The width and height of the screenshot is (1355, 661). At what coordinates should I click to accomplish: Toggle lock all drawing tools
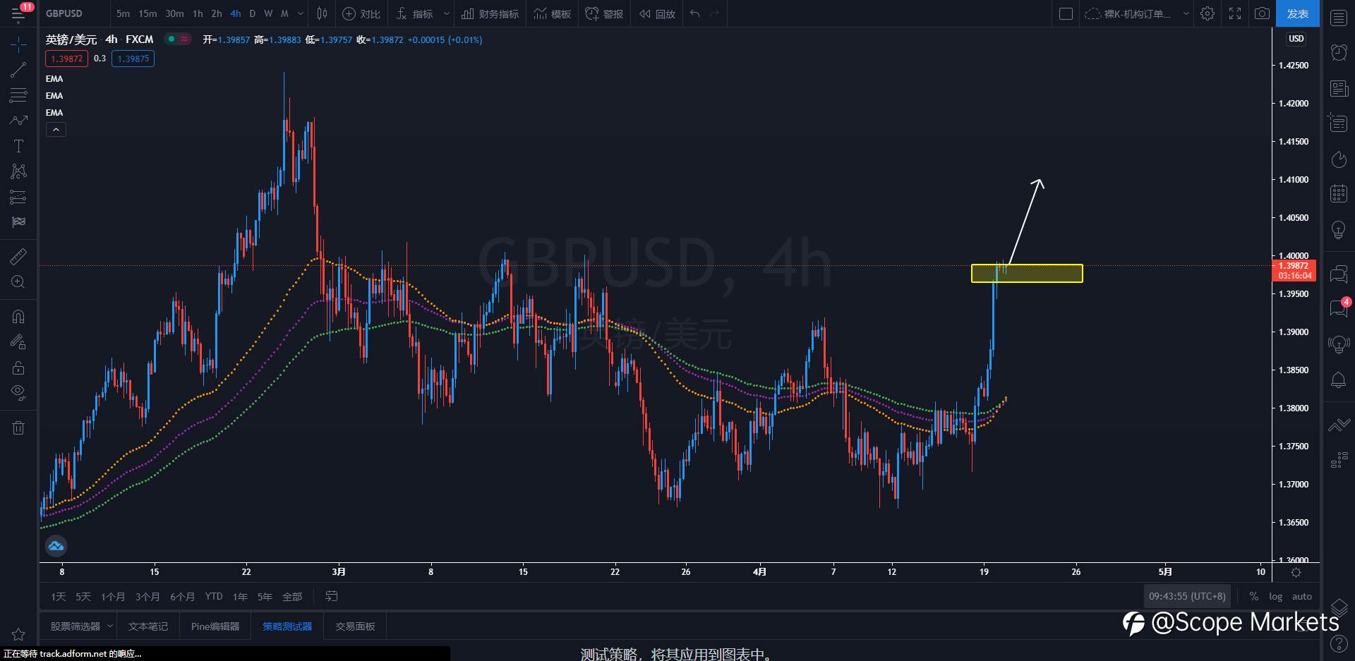click(x=18, y=368)
